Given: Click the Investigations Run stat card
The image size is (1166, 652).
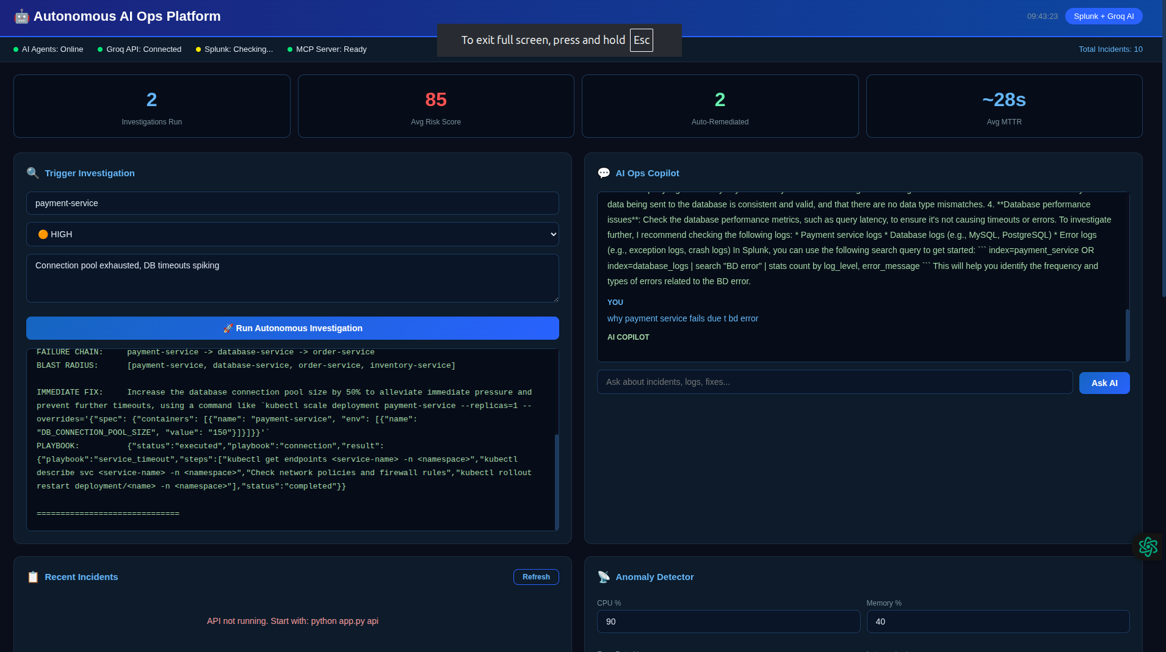Looking at the screenshot, I should tap(152, 106).
